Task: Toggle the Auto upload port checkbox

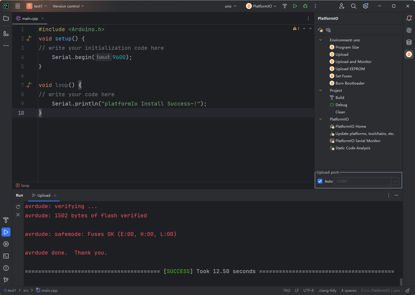Action: 320,181
